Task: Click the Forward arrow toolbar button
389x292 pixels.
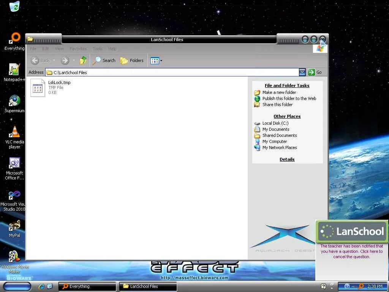Action: [65, 60]
